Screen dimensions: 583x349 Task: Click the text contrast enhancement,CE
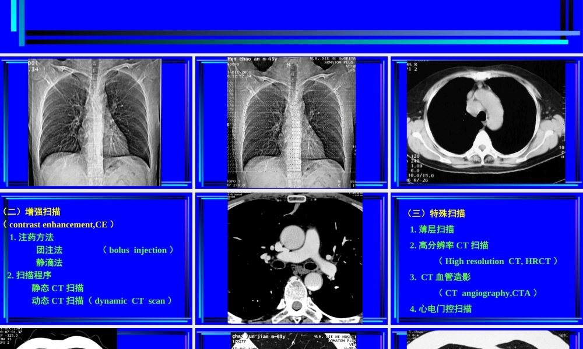coord(58,225)
